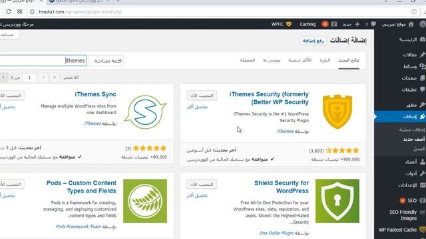Click the Upload Plugin button

coord(313,40)
